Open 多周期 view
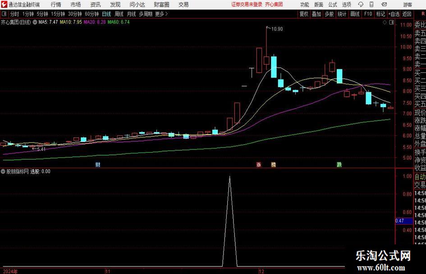 146,14
